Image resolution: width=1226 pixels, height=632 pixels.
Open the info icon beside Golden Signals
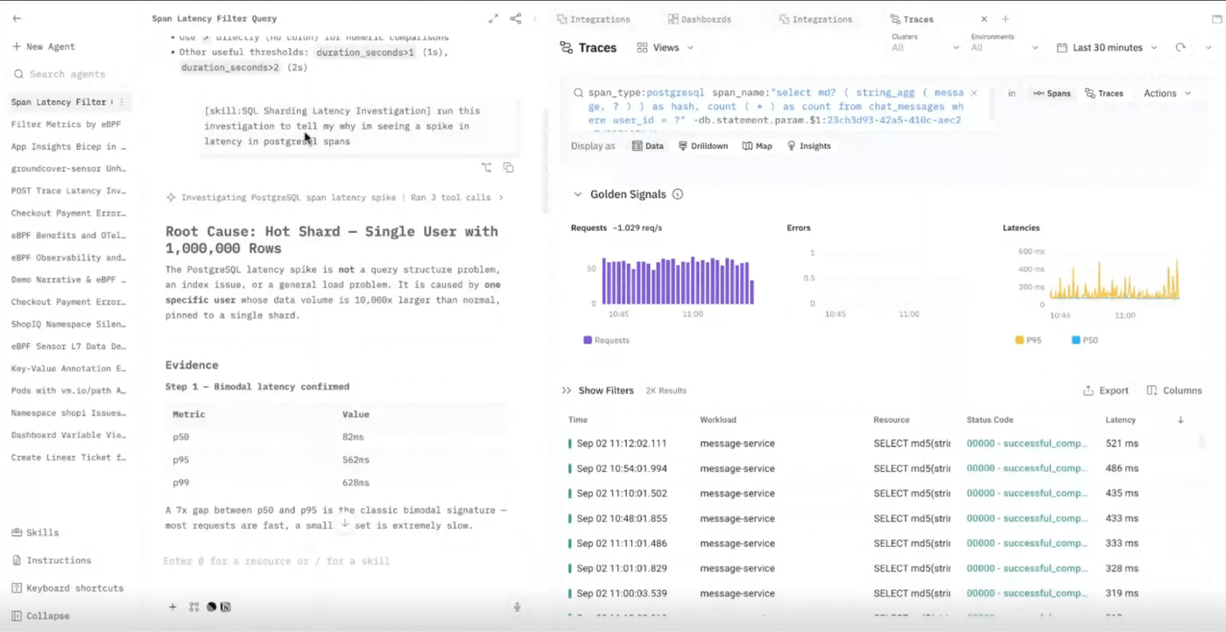coord(677,194)
